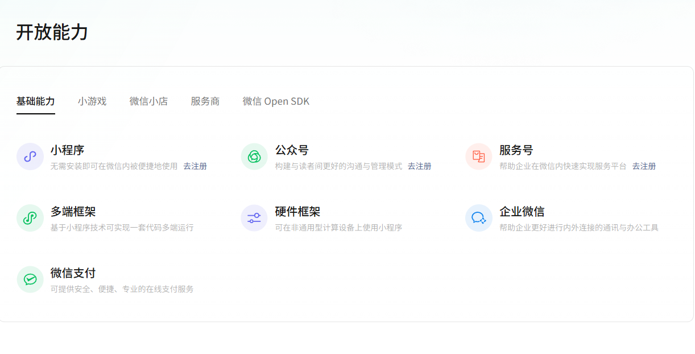Open the 微信小店 tab
695x354 pixels.
pos(148,101)
